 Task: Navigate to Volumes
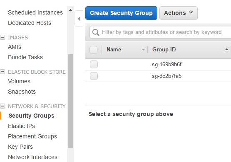(19, 81)
